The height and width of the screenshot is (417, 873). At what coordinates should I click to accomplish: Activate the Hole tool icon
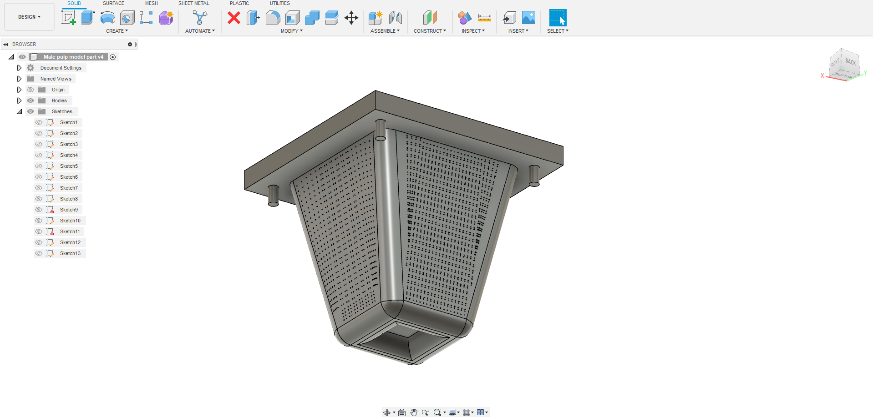pyautogui.click(x=127, y=18)
